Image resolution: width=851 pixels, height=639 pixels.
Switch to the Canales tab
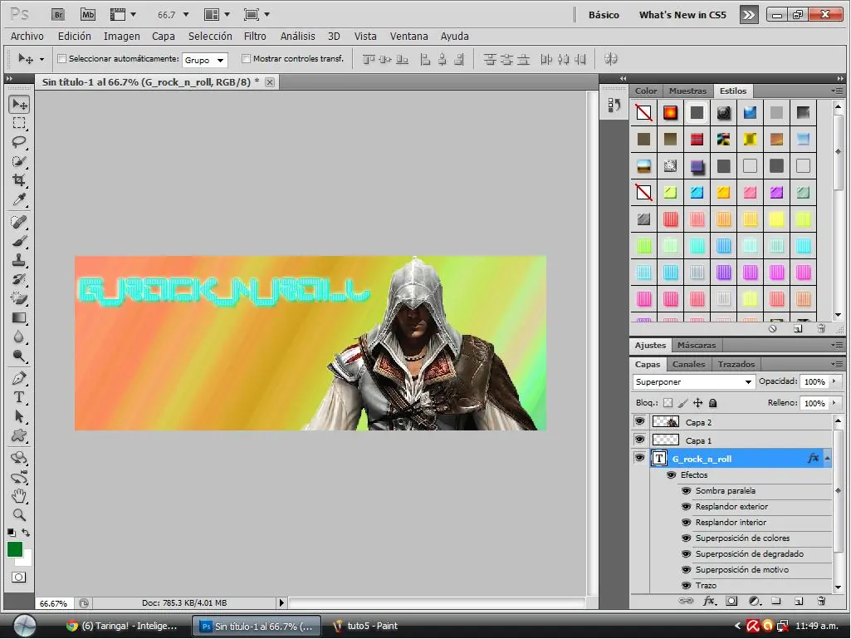click(689, 364)
